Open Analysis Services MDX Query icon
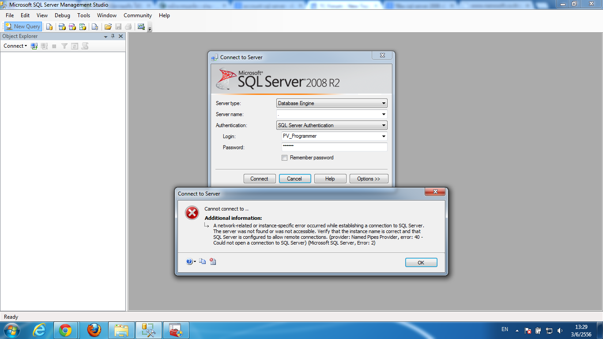The image size is (603, 339). [62, 26]
